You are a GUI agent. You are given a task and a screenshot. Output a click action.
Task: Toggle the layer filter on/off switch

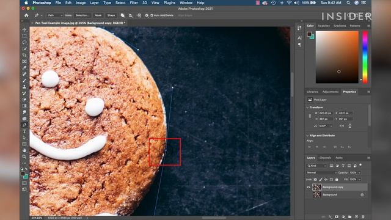[360, 165]
